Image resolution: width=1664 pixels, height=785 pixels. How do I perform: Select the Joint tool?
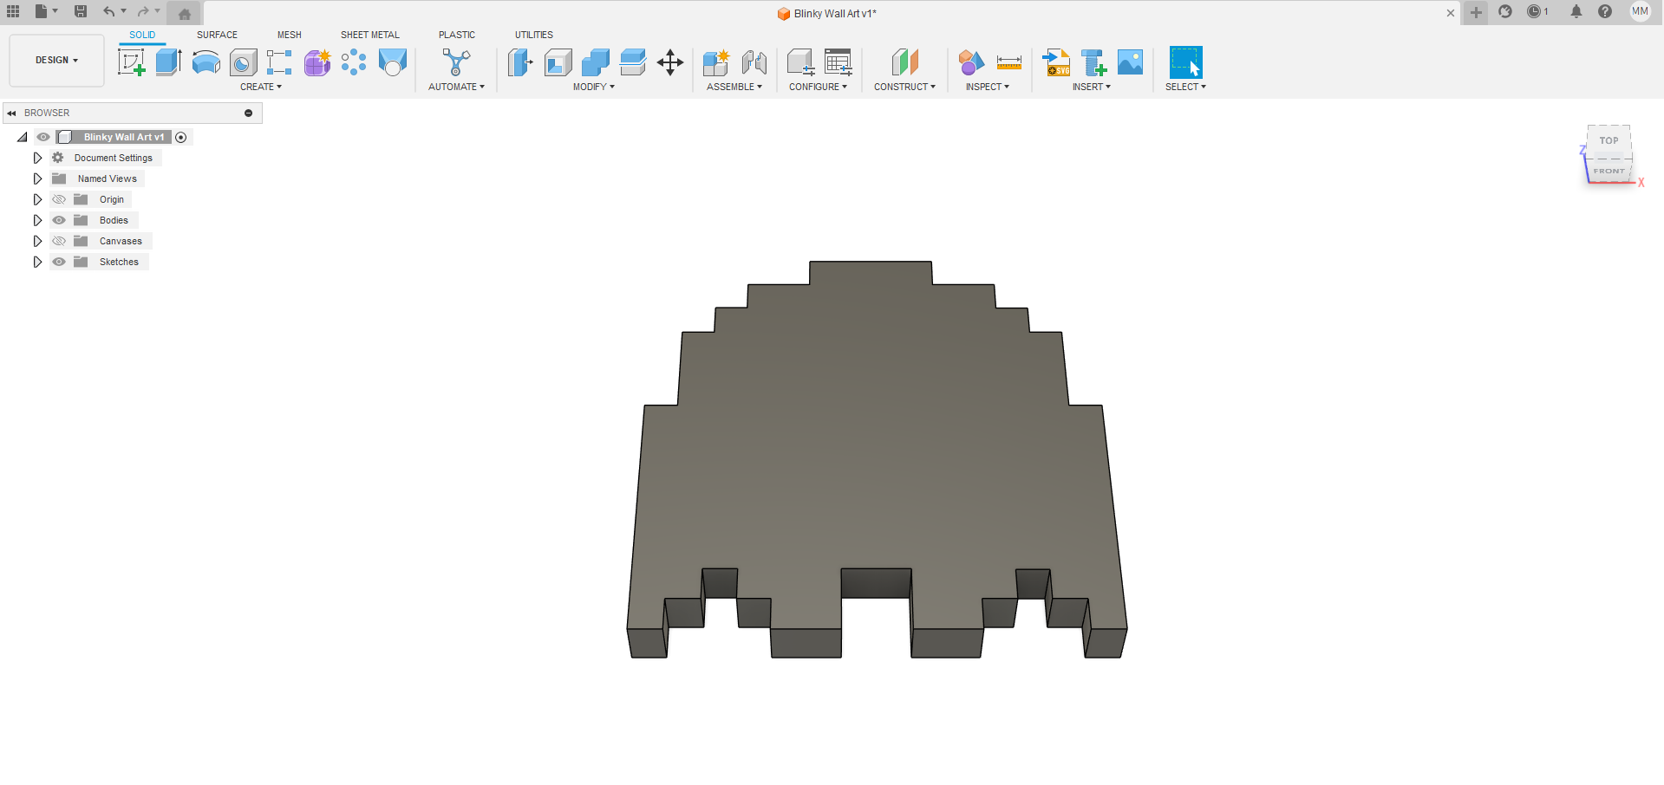click(754, 62)
